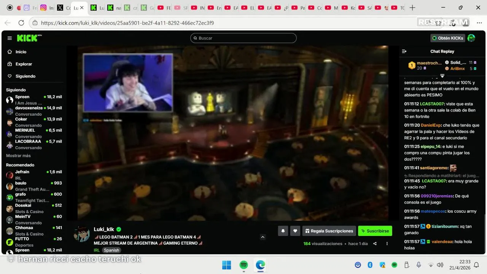Open Siguiendo in the sidebar
The height and width of the screenshot is (274, 487).
[25, 76]
